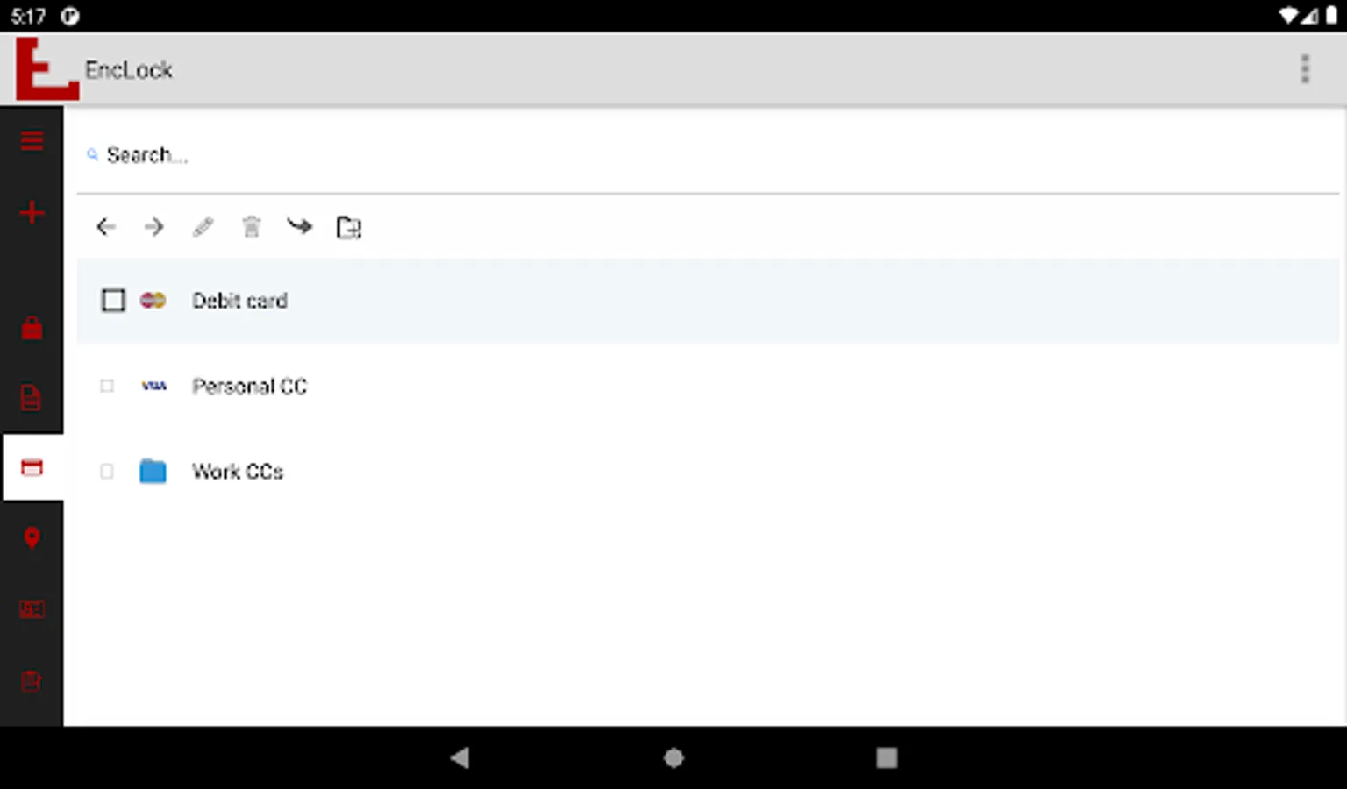This screenshot has height=789, width=1347.
Task: Click the pencil edit icon
Action: [203, 227]
